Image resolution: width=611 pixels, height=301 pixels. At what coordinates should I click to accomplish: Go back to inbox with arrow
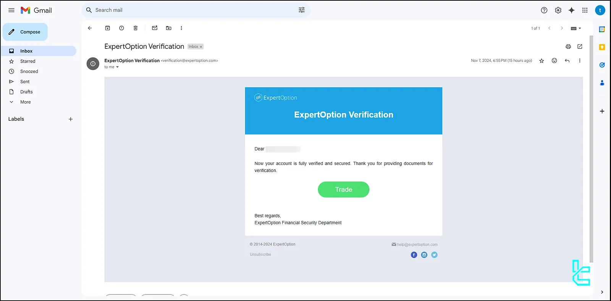pyautogui.click(x=90, y=28)
